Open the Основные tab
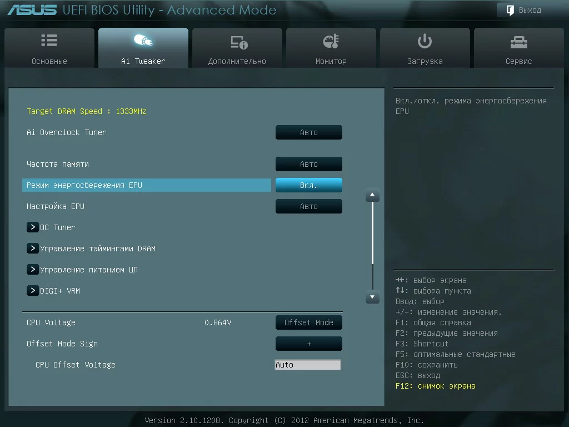Viewport: 569px width, 427px height. [49, 48]
